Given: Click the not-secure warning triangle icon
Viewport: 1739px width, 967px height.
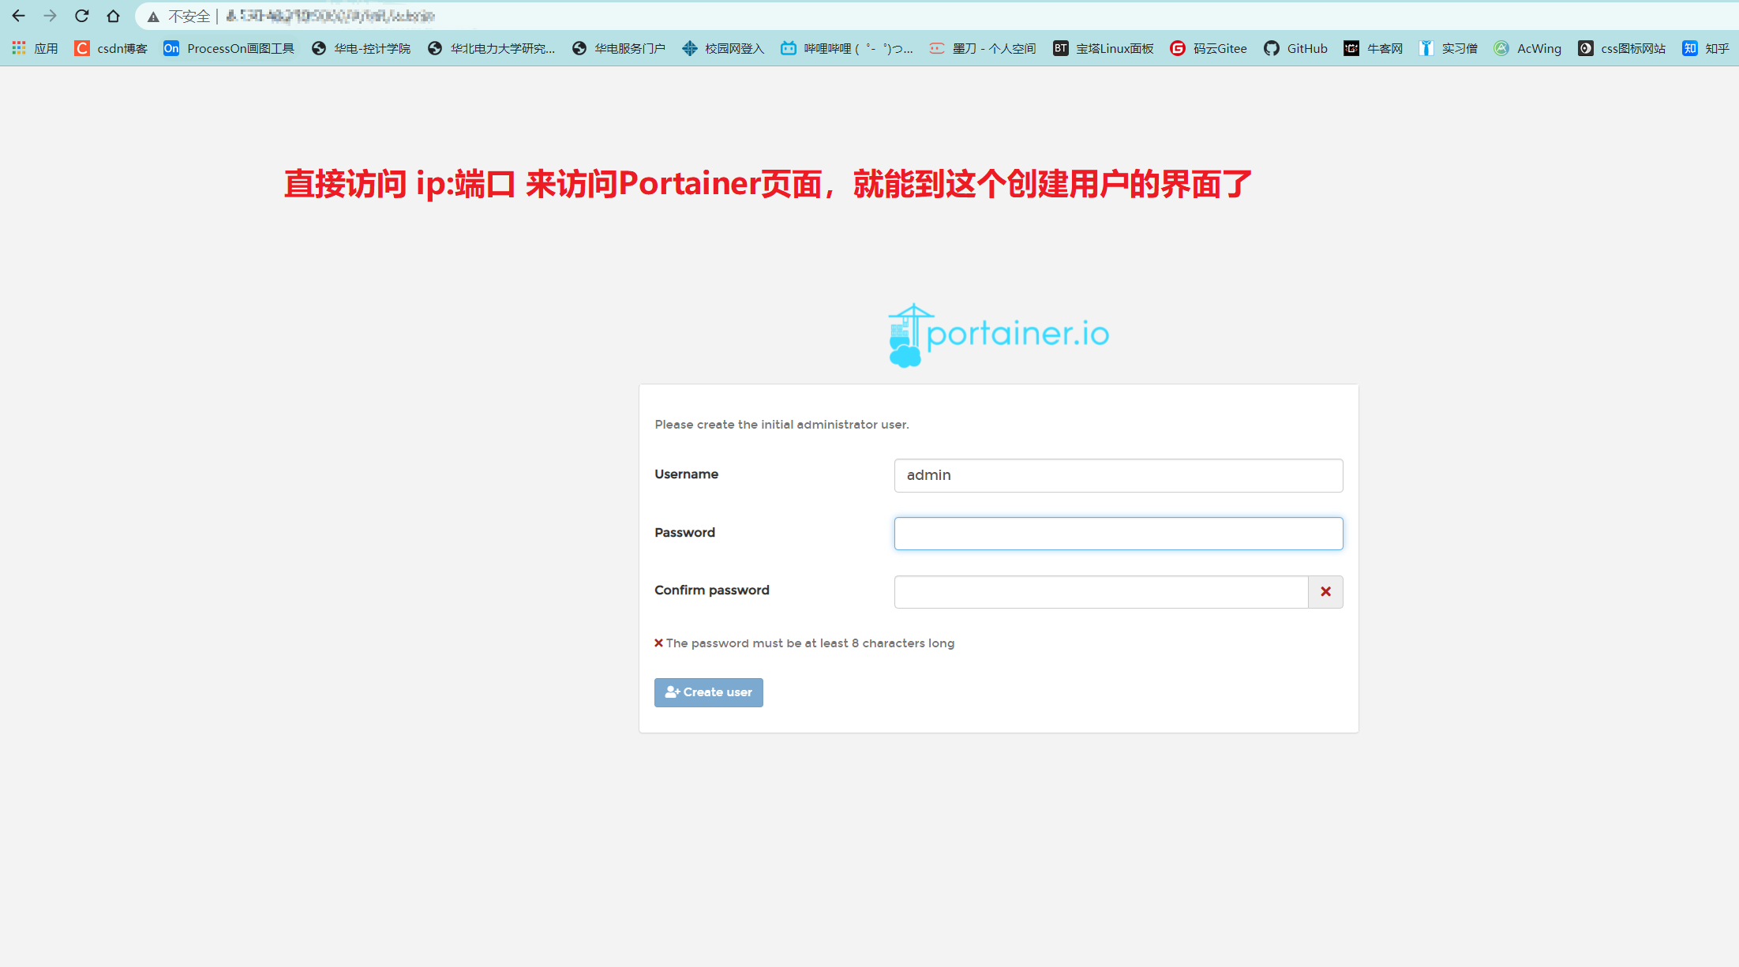Looking at the screenshot, I should 153,17.
